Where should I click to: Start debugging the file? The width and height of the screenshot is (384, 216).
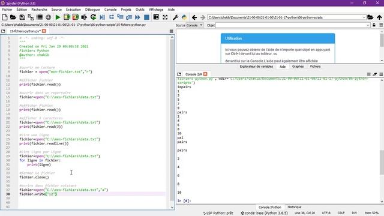(x=103, y=17)
